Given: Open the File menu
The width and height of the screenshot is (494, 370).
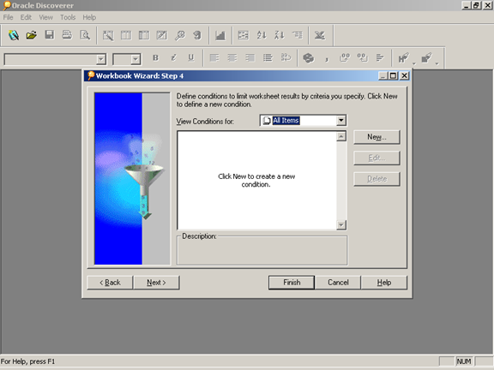Looking at the screenshot, I should (x=9, y=17).
